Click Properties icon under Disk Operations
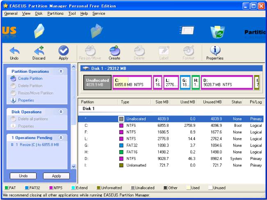Image resolution: width=267 pixels, height=200 pixels. coord(13,126)
